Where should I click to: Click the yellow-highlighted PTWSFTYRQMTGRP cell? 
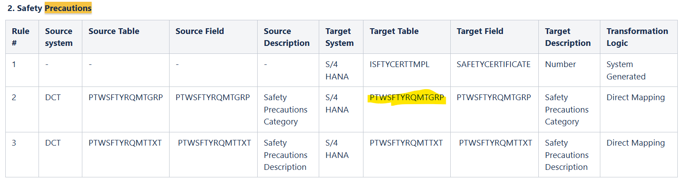[406, 98]
